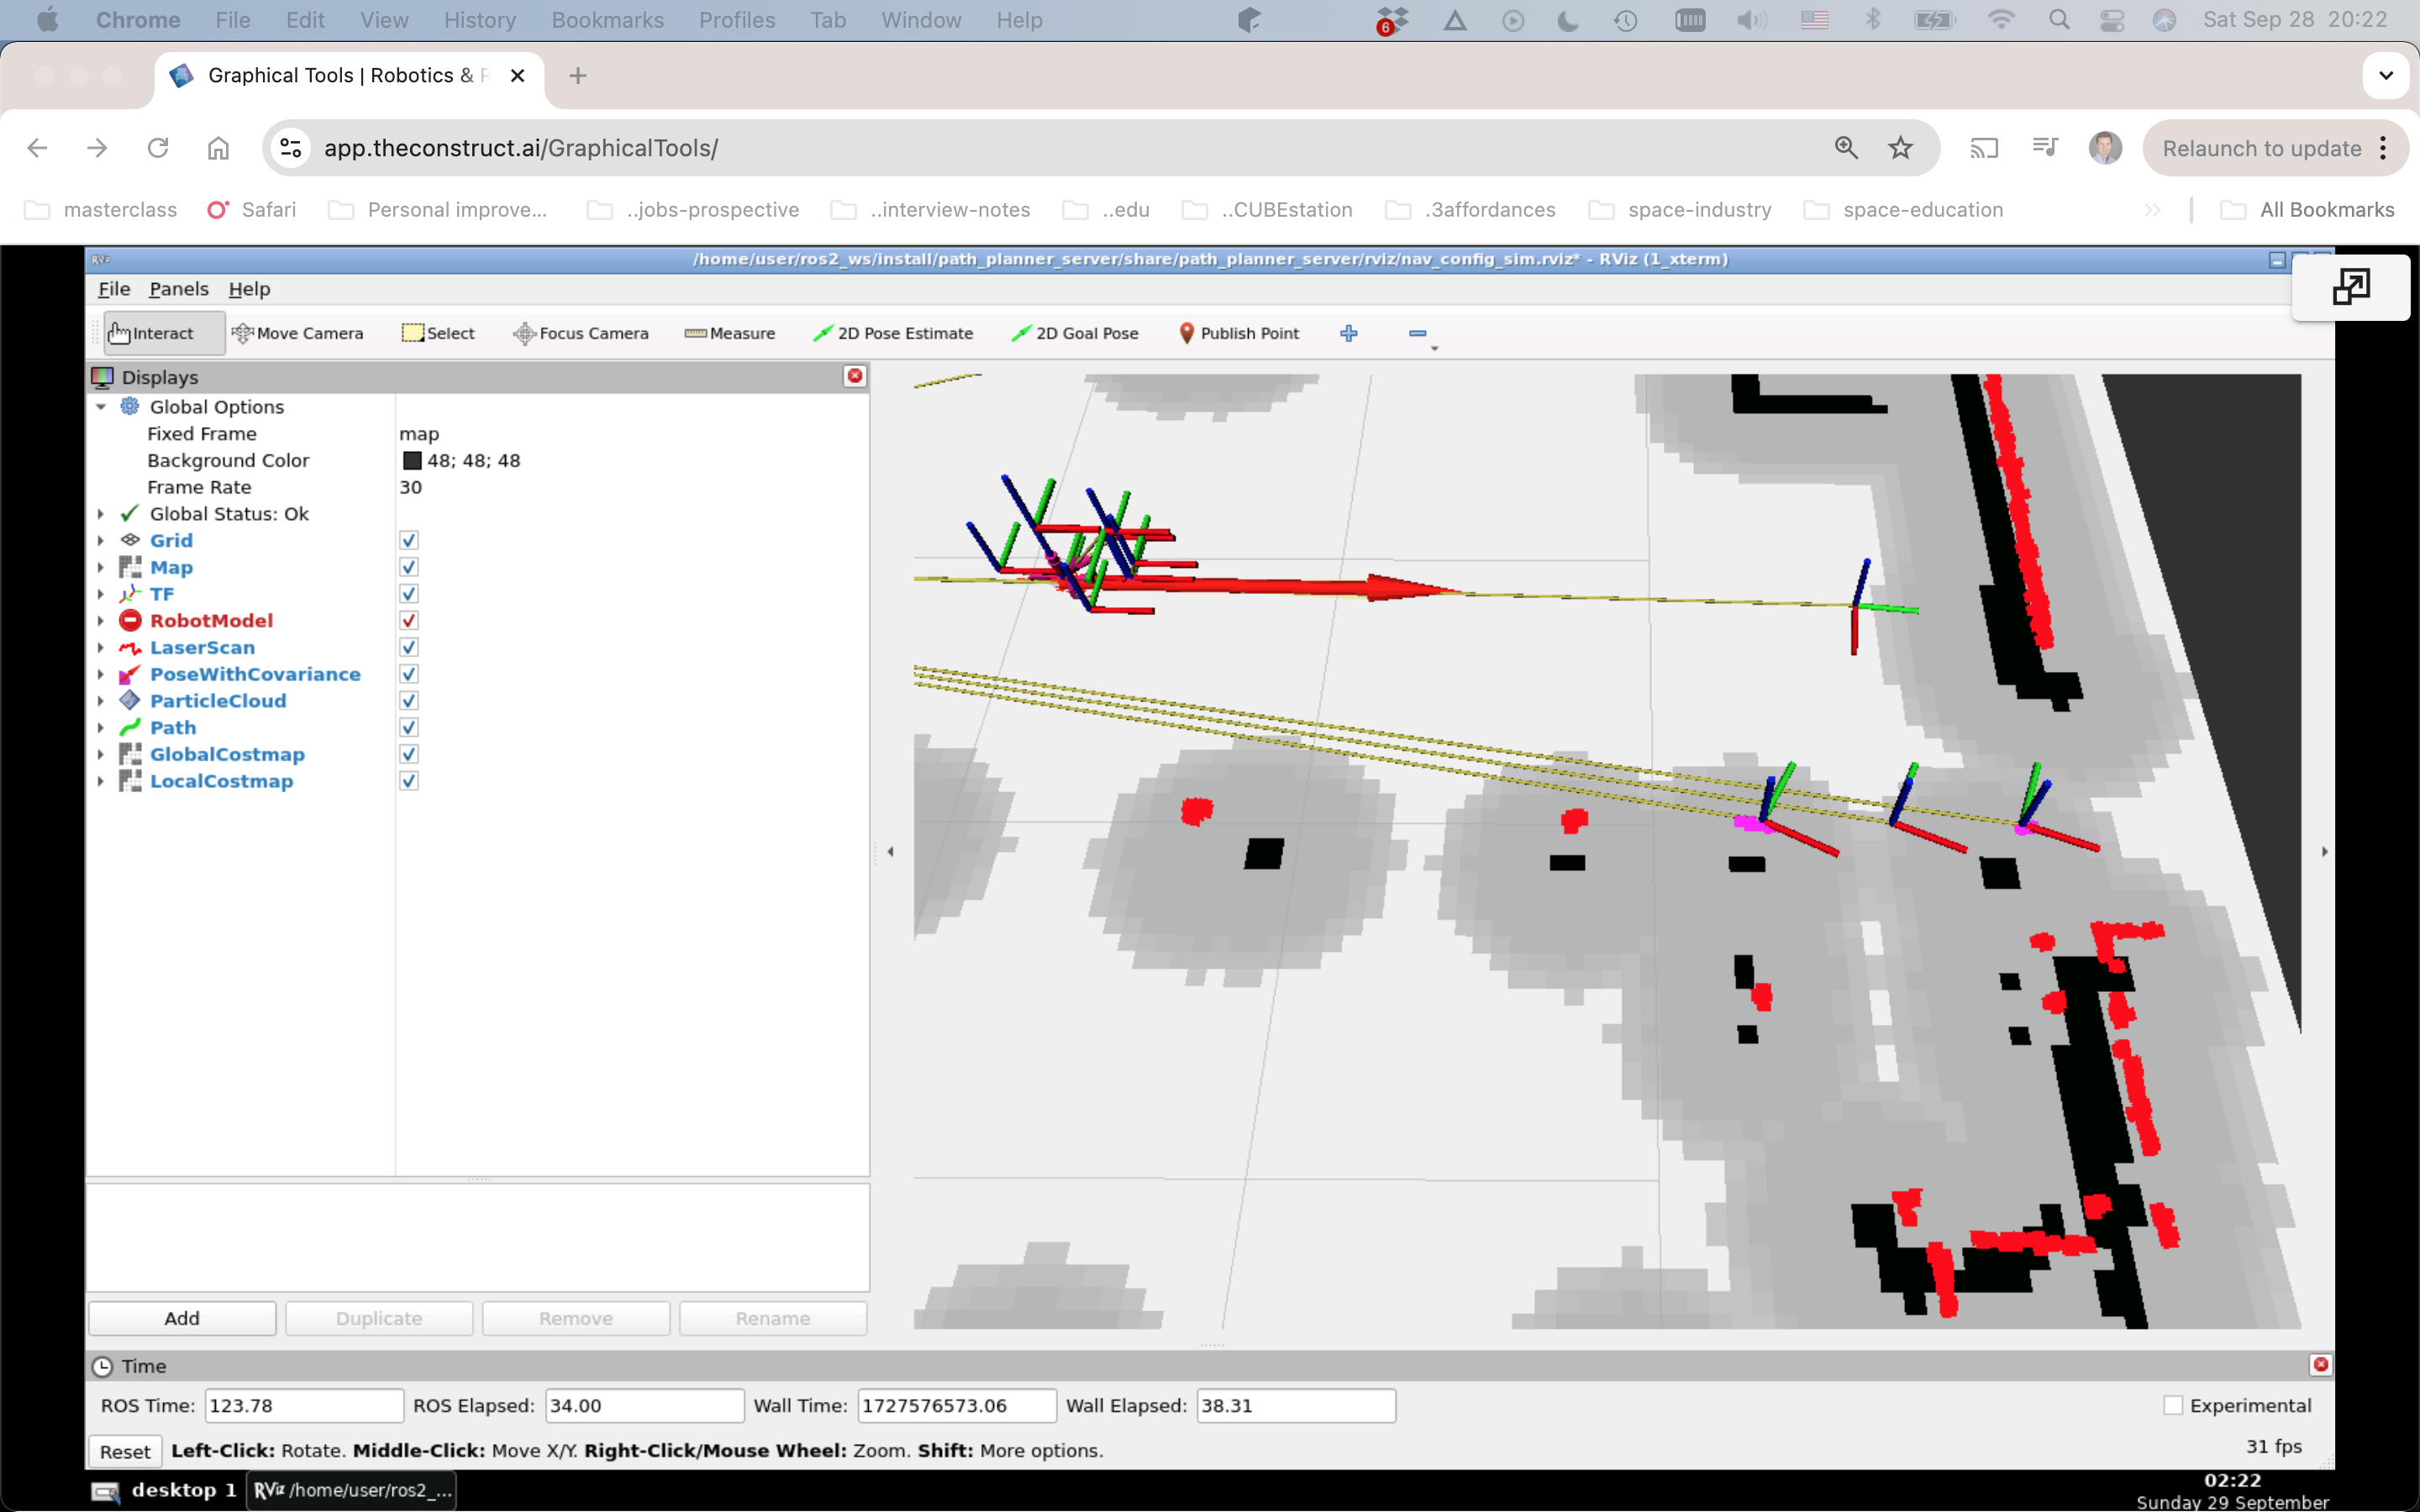Activate the Focus Camera tool
Screen dimensions: 2420x1512
[x=580, y=333]
